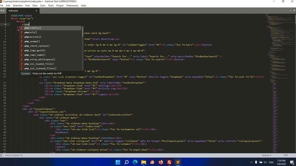Click function icon beside php_uname()
Screen dimensions: 296x166
[22, 41]
